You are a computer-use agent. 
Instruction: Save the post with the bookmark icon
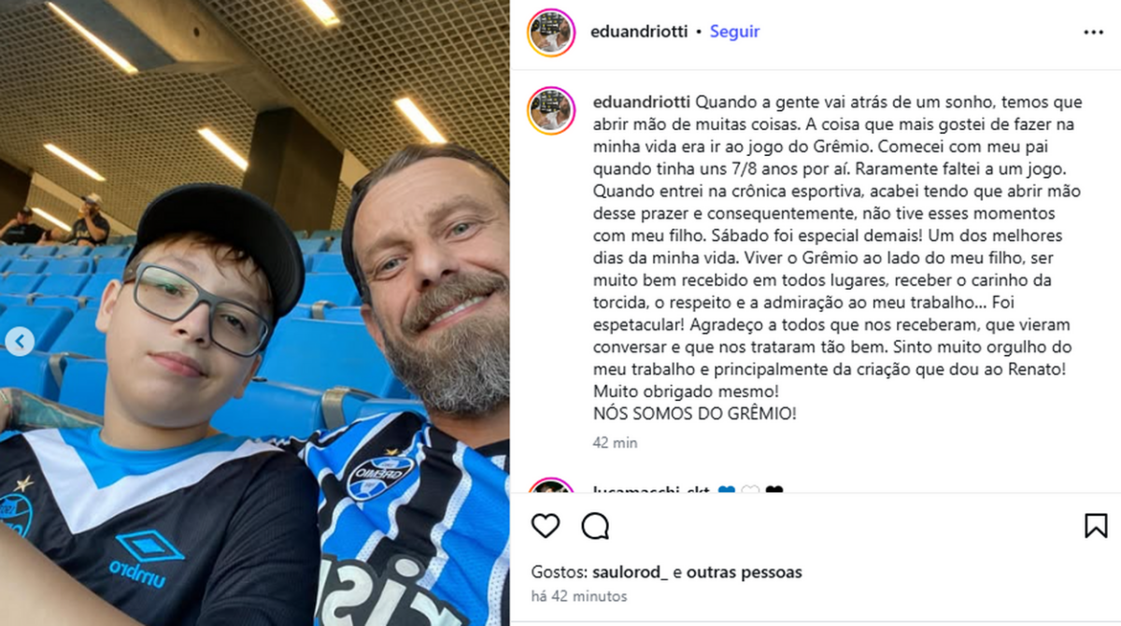click(x=1096, y=526)
